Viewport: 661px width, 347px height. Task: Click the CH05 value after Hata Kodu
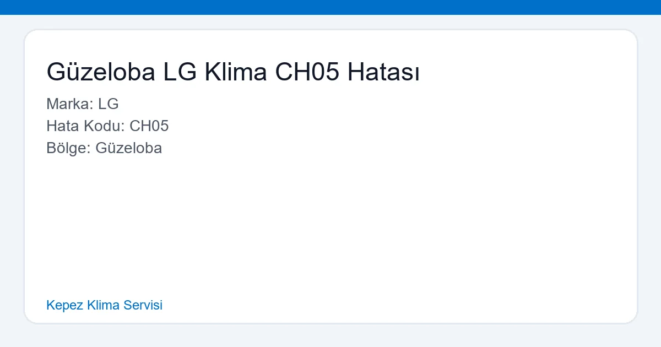pos(149,126)
